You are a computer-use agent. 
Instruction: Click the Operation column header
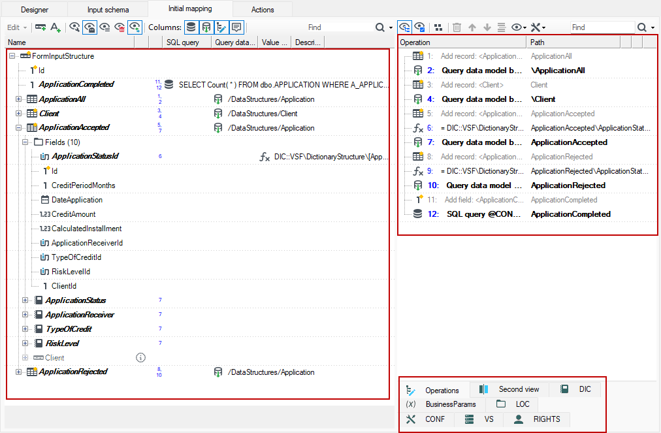[x=462, y=42]
